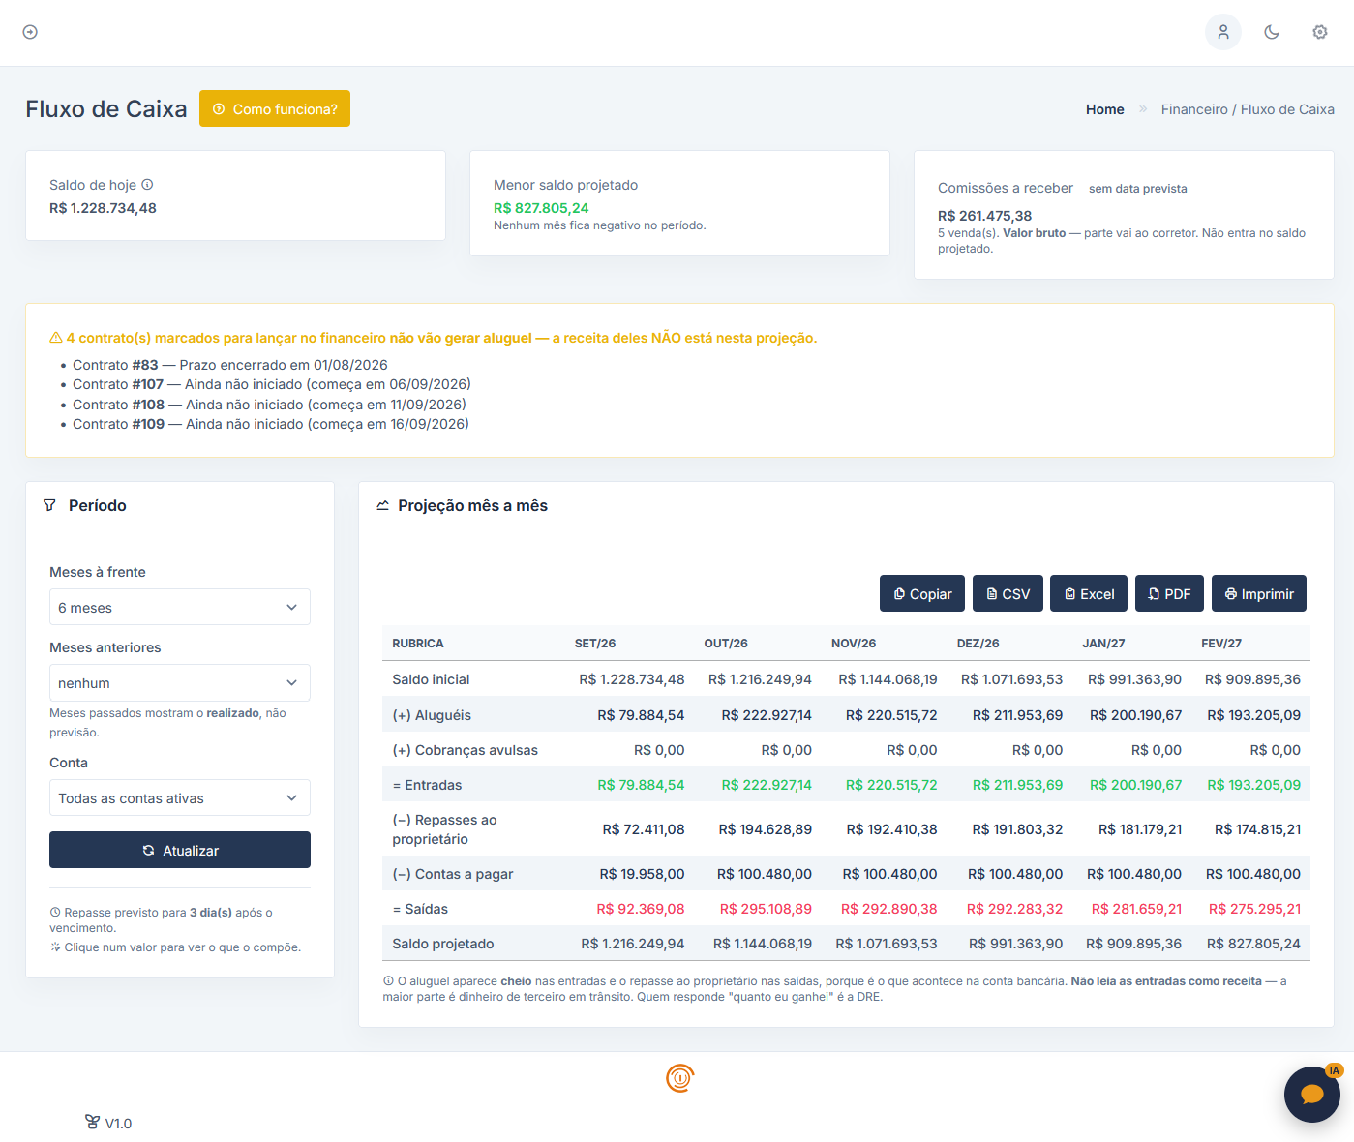Click the V1.0 version icon

92,1123
